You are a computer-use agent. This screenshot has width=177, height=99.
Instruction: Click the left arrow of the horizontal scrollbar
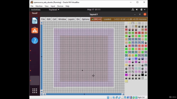pos(45,94)
